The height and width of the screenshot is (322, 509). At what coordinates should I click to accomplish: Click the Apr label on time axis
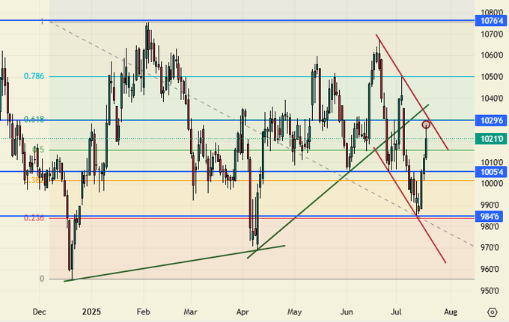click(x=242, y=311)
